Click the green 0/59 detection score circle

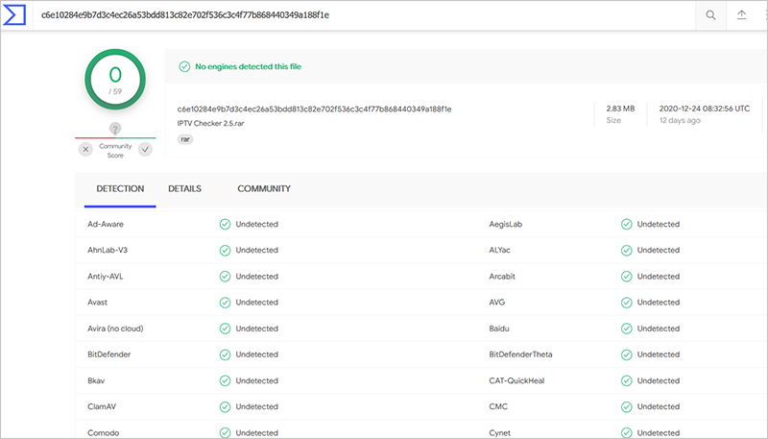pyautogui.click(x=115, y=80)
